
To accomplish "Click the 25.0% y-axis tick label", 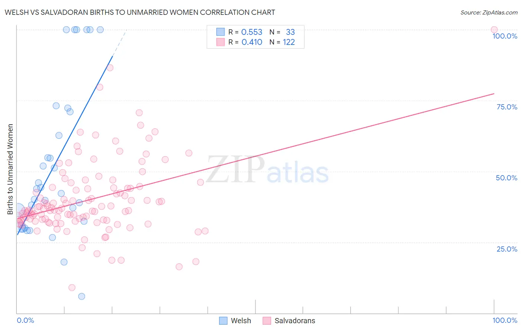I will point(507,249).
